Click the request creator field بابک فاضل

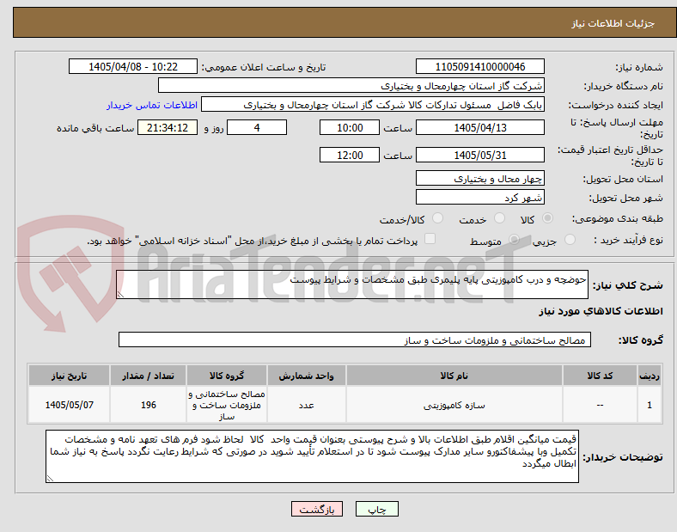pyautogui.click(x=373, y=105)
